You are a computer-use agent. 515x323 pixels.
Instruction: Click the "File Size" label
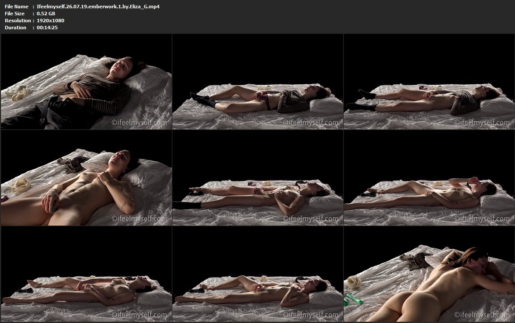click(14, 14)
